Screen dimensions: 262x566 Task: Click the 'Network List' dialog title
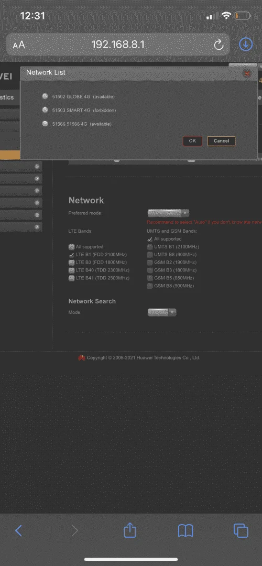[x=46, y=72]
